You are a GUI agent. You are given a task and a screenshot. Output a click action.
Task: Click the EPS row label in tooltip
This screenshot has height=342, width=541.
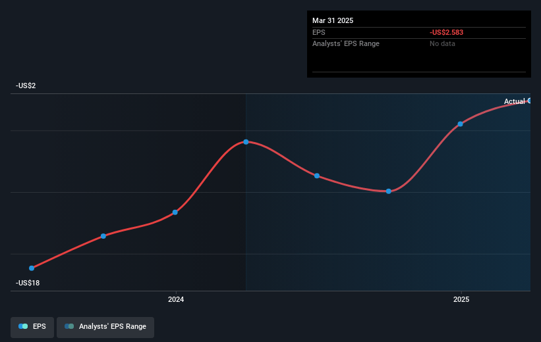click(318, 32)
